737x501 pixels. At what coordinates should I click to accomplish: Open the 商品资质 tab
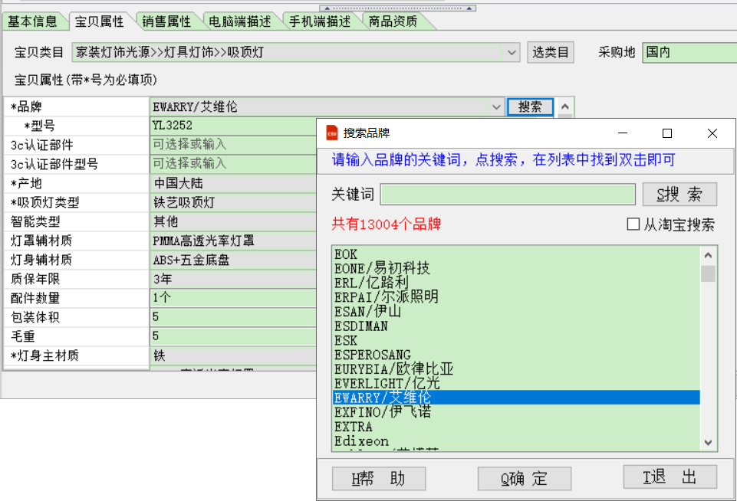393,21
